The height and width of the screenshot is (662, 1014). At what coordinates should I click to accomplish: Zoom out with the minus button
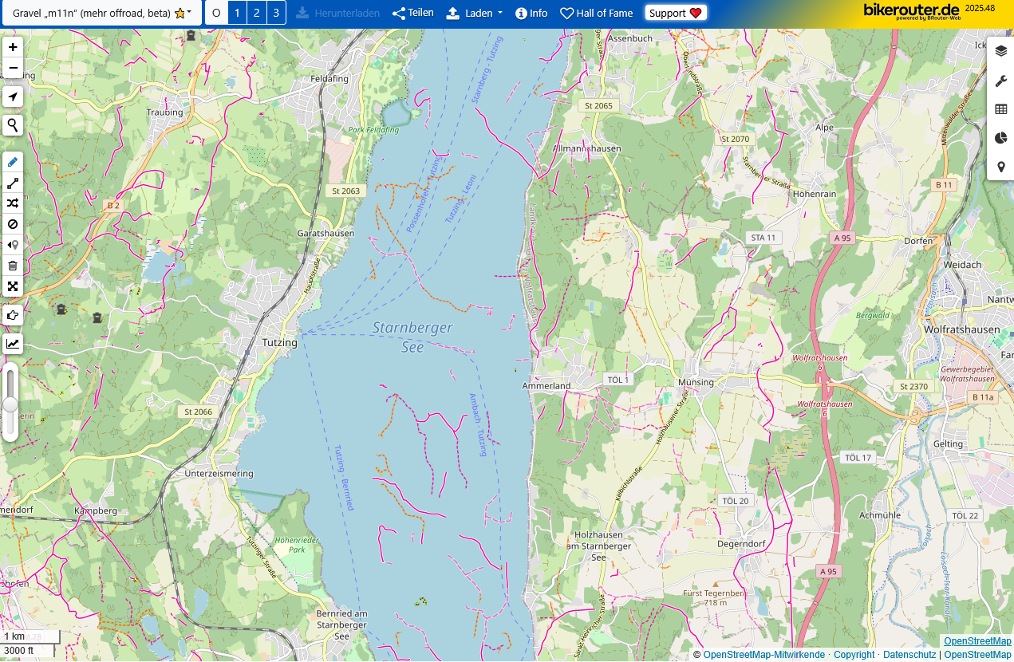pos(13,68)
